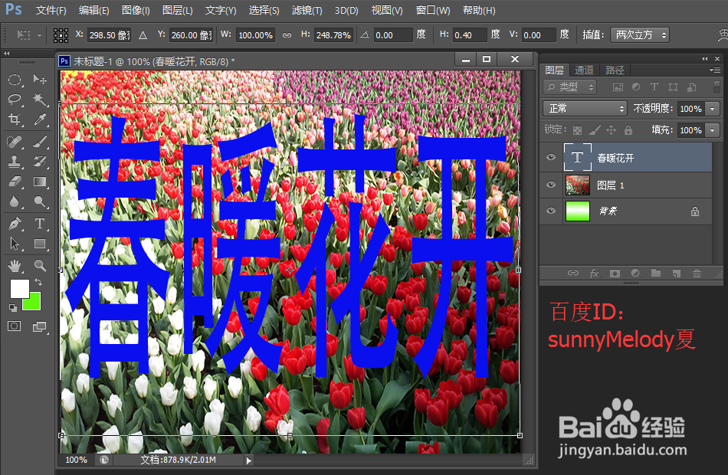
Task: Filter layers by type layers
Action: [x=654, y=87]
